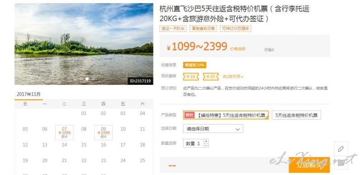Select the 2017年11月 calendar tab
362x175 pixels.
coord(29,94)
